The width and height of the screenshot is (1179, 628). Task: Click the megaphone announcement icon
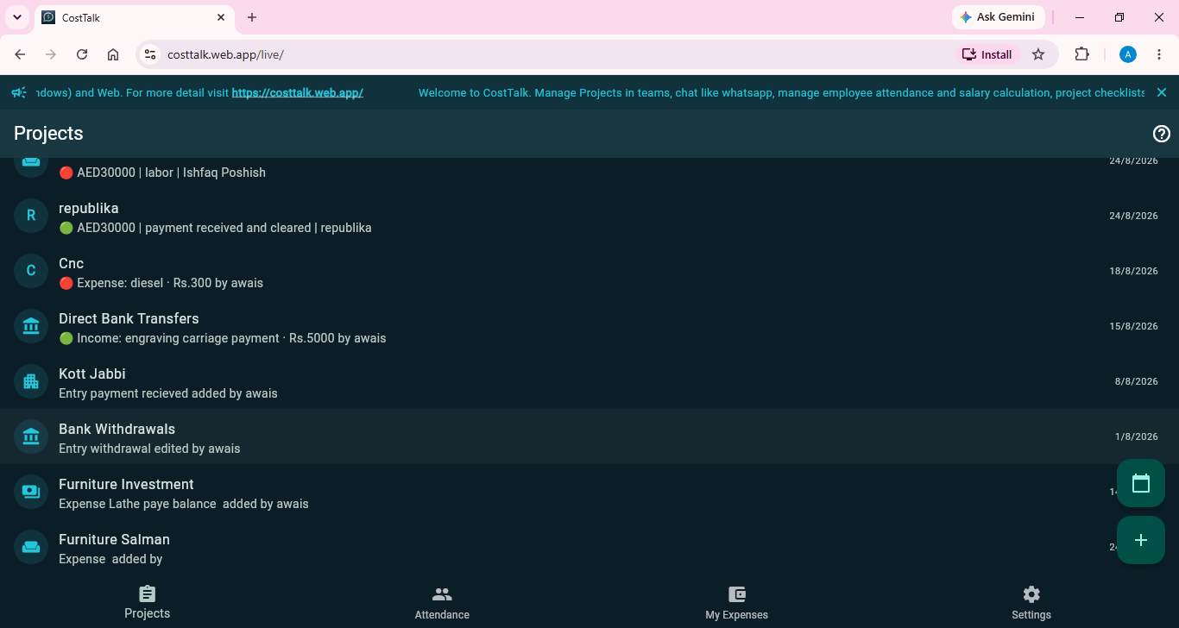point(18,92)
